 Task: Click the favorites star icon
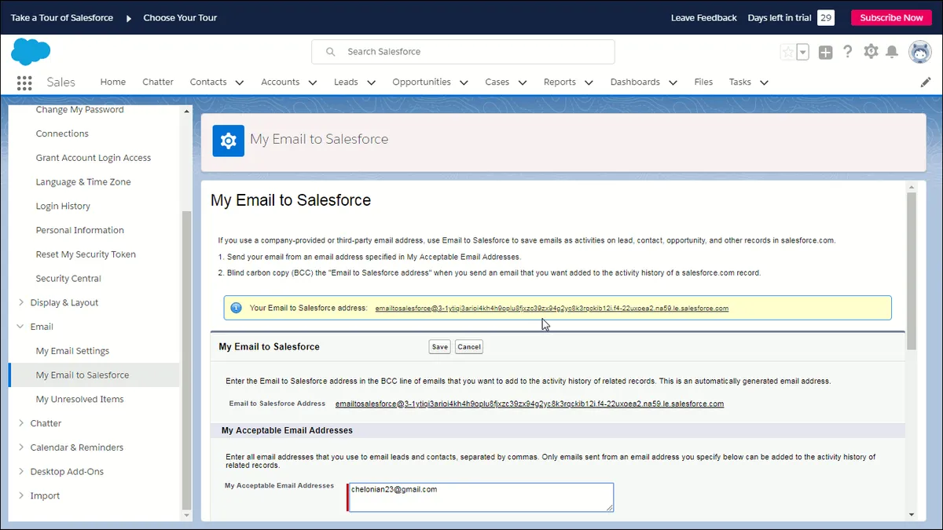tap(787, 52)
